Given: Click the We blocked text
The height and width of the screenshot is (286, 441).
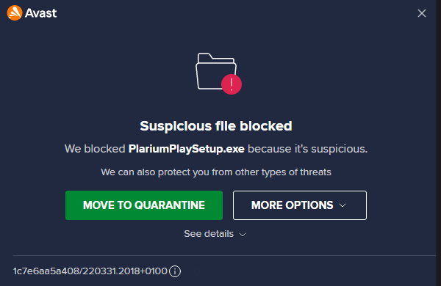Looking at the screenshot, I should [x=95, y=149].
